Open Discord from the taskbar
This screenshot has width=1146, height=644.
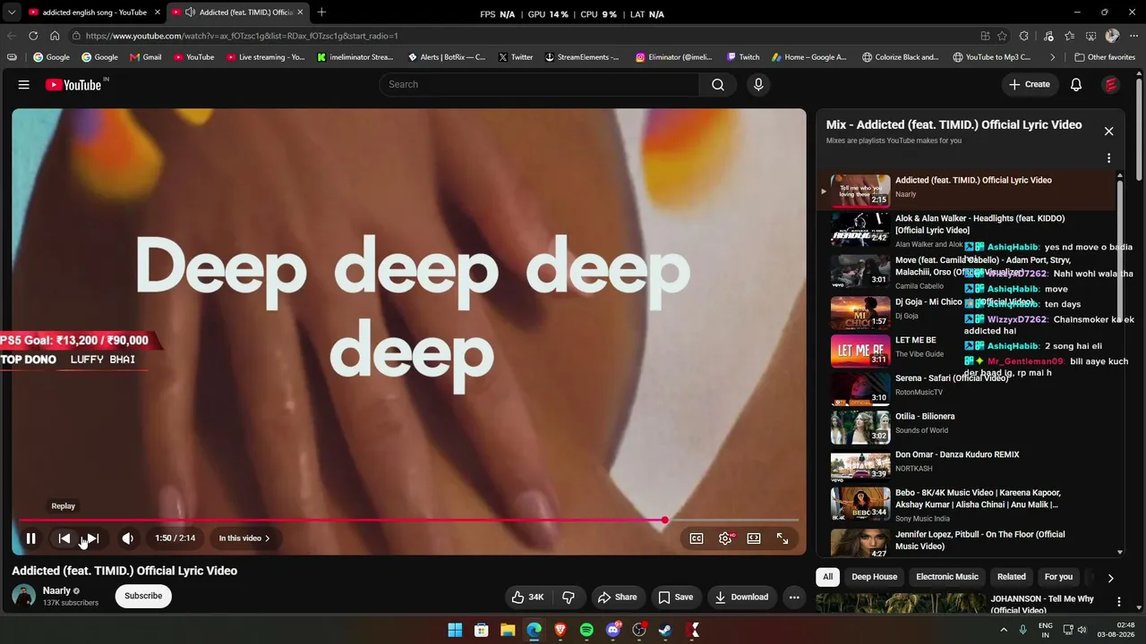[x=613, y=631]
